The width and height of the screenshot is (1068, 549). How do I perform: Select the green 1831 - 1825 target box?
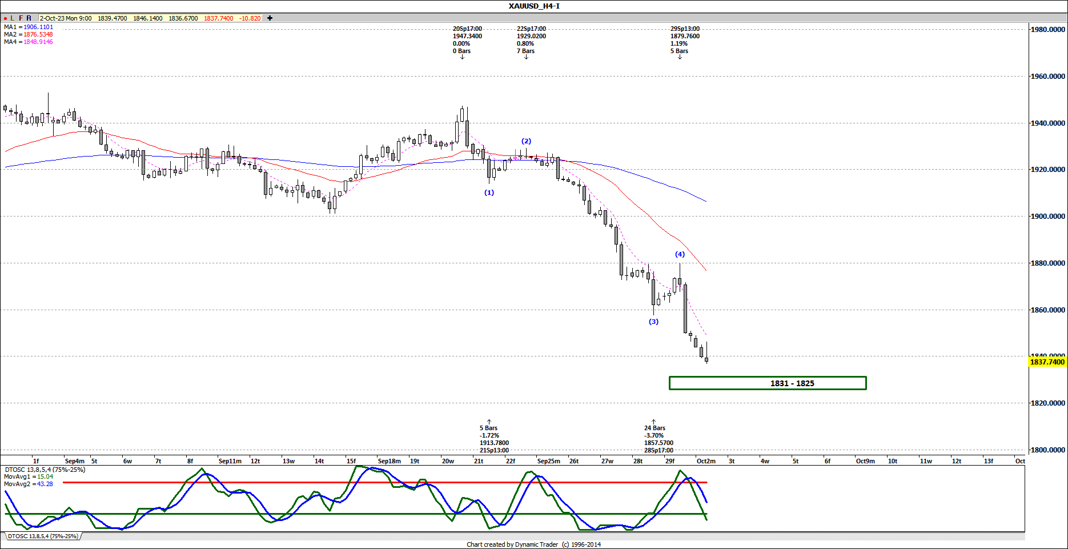768,383
